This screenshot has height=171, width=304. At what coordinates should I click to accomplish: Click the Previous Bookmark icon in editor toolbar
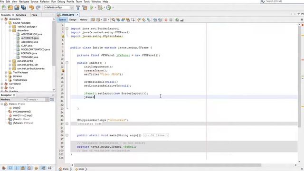pyautogui.click(x=139, y=20)
